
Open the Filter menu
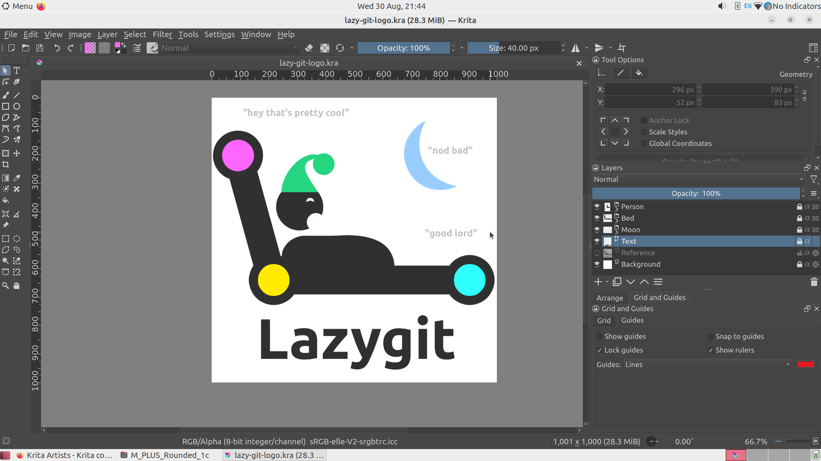click(x=162, y=34)
